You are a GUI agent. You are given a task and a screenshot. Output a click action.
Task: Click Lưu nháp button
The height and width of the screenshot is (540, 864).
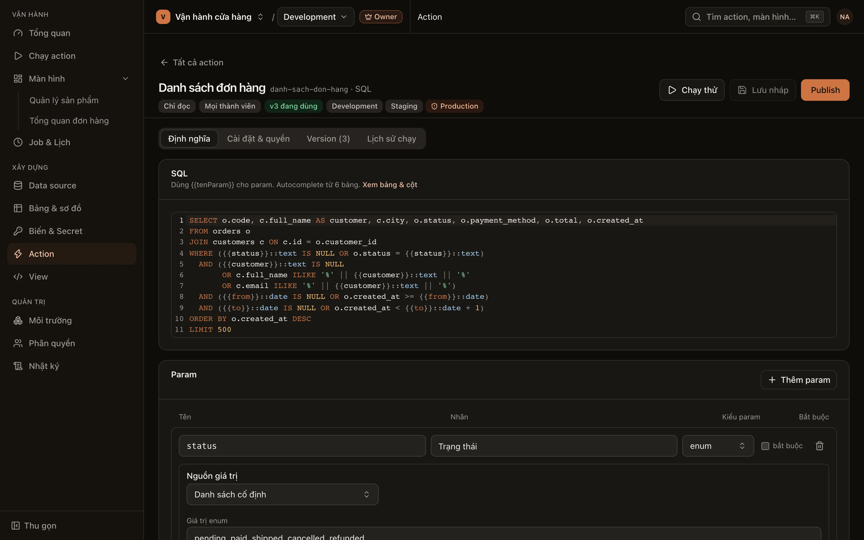tap(763, 90)
